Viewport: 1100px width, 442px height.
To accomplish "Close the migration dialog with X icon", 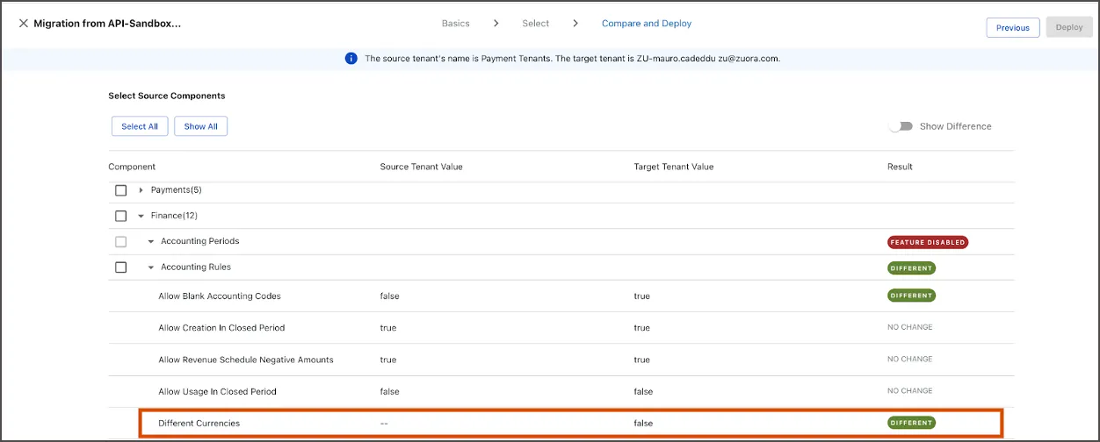I will pos(24,24).
